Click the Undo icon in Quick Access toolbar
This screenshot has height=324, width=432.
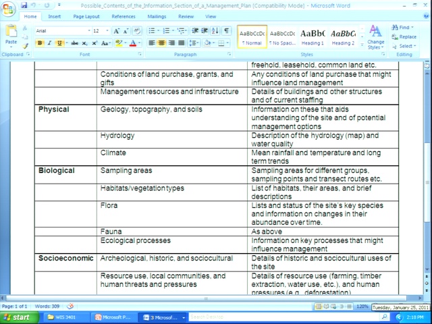tap(34, 5)
